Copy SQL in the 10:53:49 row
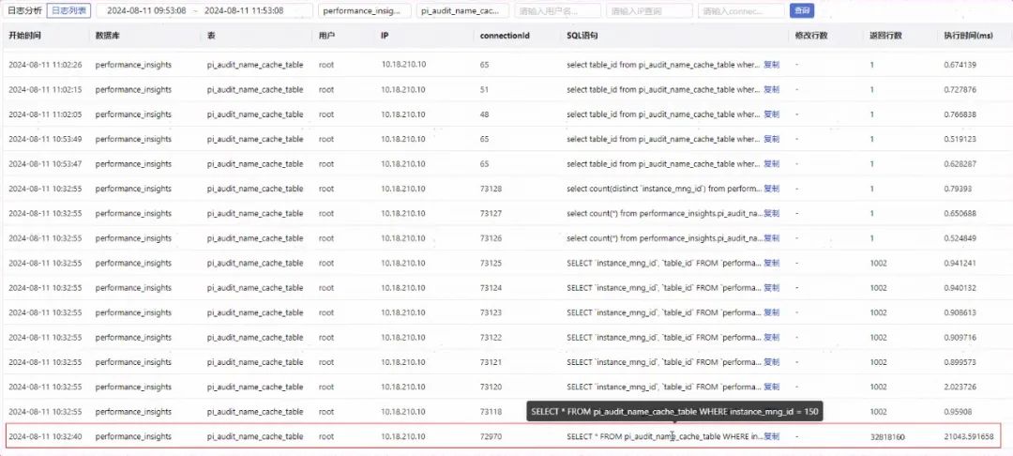The width and height of the screenshot is (1013, 456). point(771,139)
